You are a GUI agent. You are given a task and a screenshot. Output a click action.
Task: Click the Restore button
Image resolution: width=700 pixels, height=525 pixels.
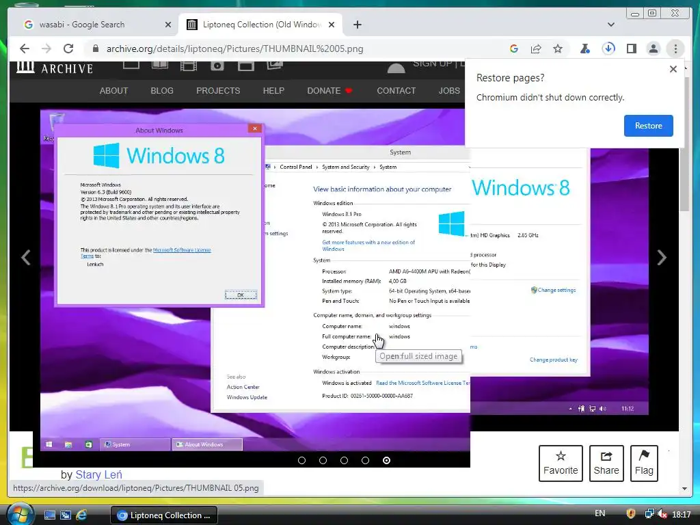click(x=648, y=126)
